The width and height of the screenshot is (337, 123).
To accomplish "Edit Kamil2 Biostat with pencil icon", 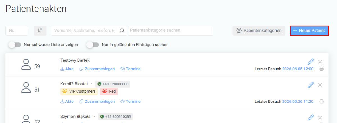I will (311, 85).
